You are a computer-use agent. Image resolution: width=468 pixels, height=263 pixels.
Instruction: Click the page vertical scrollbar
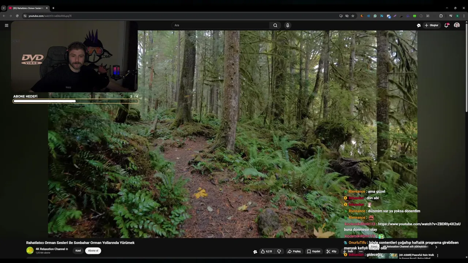466,68
